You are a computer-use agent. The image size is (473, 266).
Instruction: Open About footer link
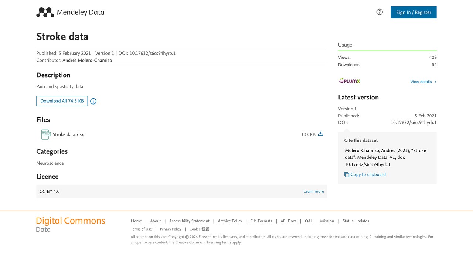(x=156, y=221)
